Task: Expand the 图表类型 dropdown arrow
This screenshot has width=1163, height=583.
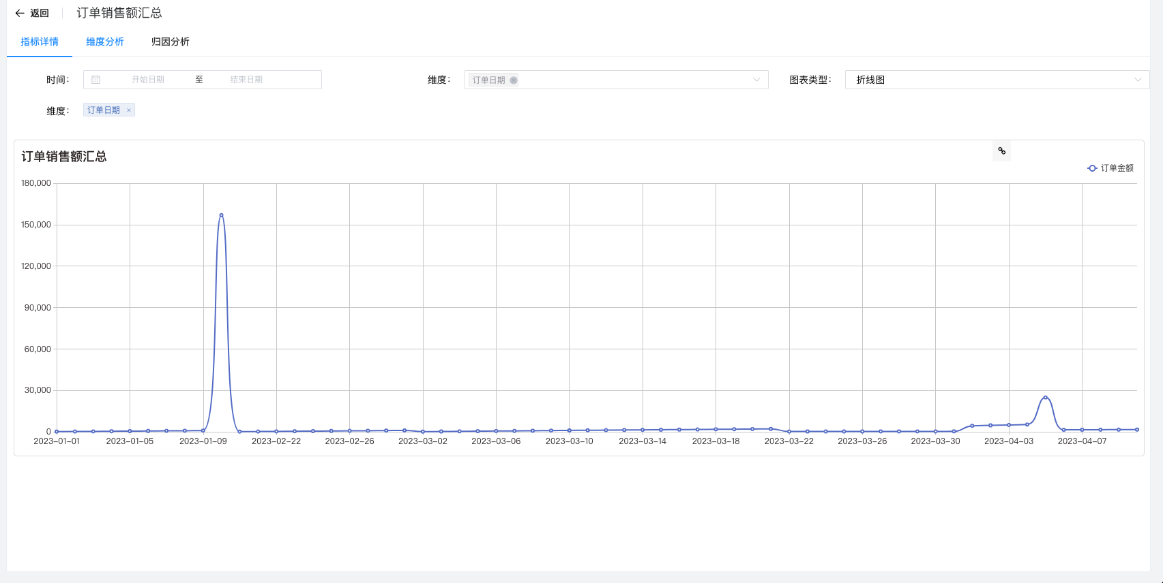Action: 1138,80
